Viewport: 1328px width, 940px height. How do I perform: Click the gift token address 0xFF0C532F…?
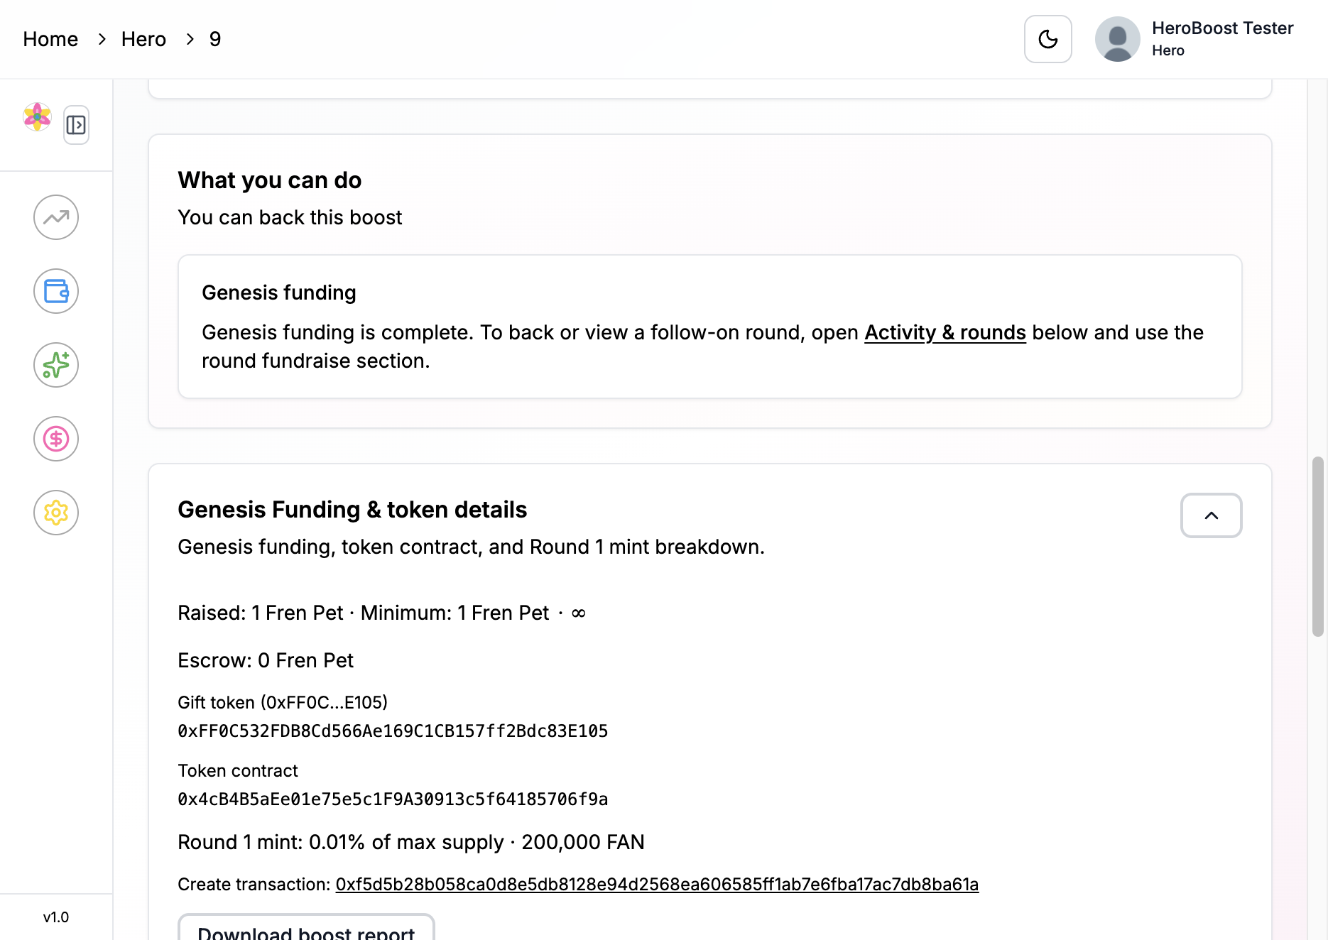click(x=393, y=731)
